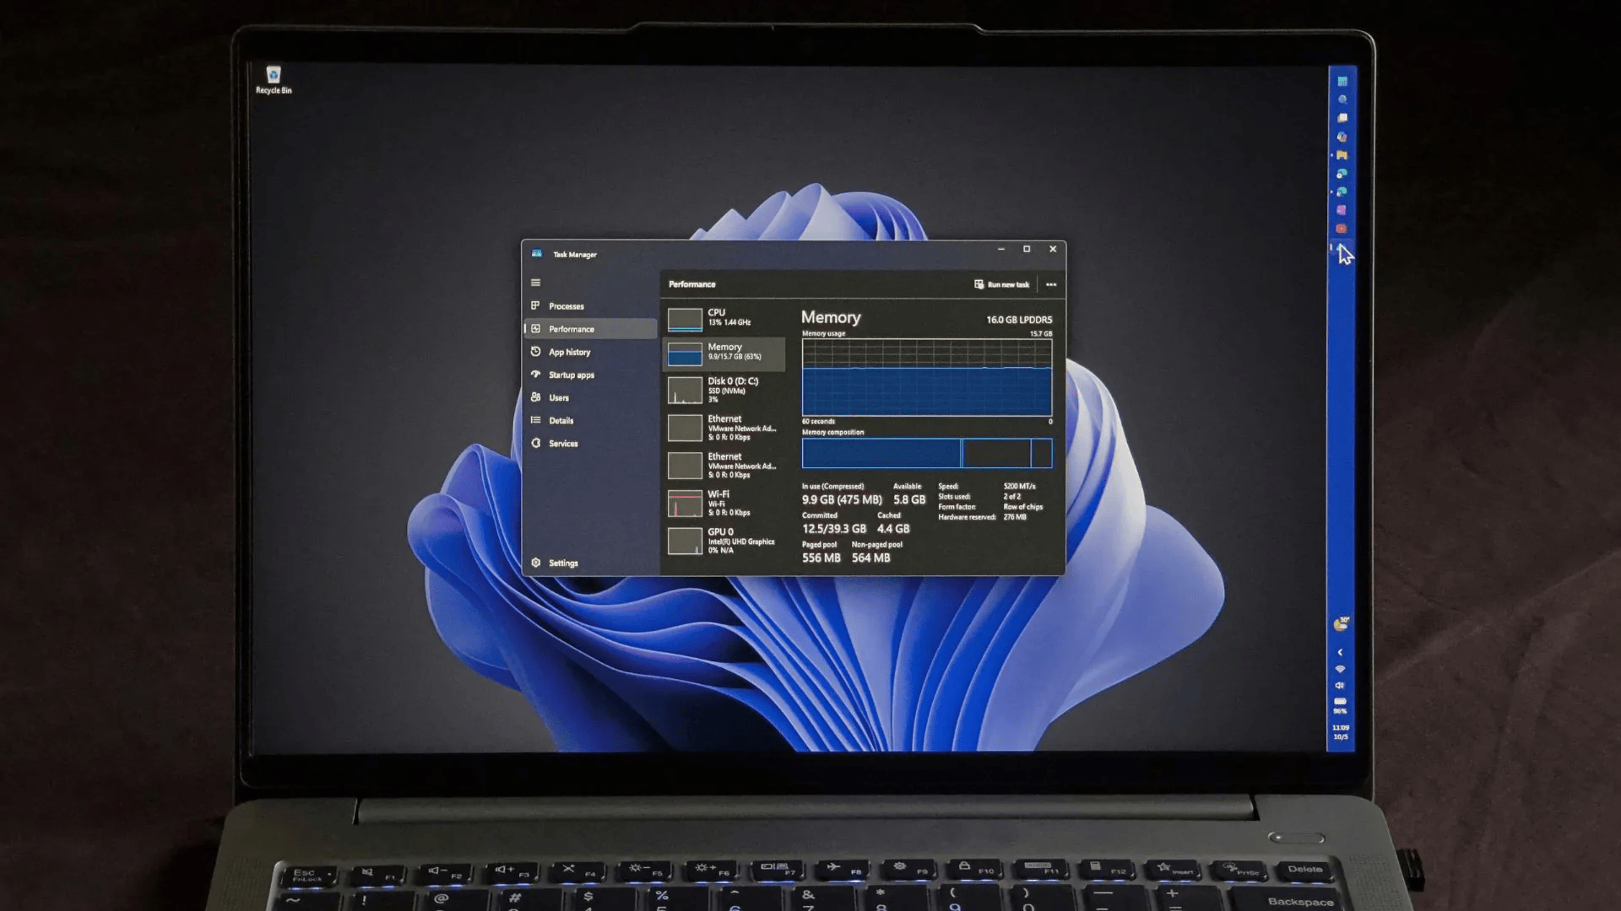The height and width of the screenshot is (911, 1621).
Task: Toggle the hamburger navigation menu
Action: pos(535,283)
